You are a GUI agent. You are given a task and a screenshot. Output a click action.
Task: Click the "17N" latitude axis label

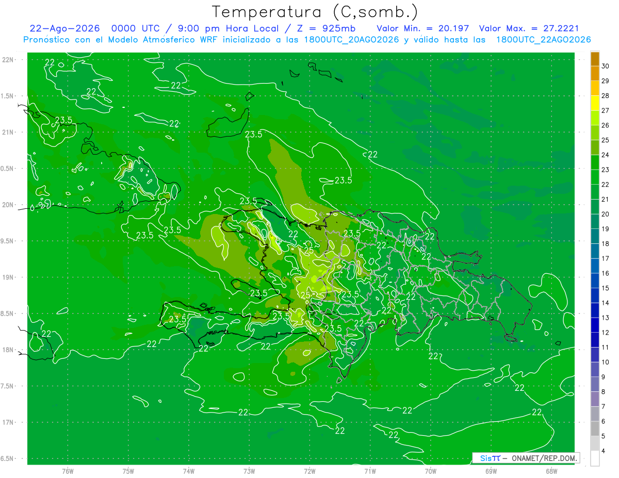8,422
